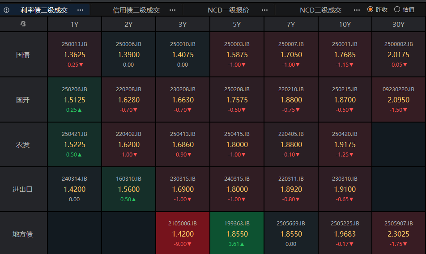Open bond 2505907.IB cell
The width and height of the screenshot is (426, 254).
[x=399, y=233]
